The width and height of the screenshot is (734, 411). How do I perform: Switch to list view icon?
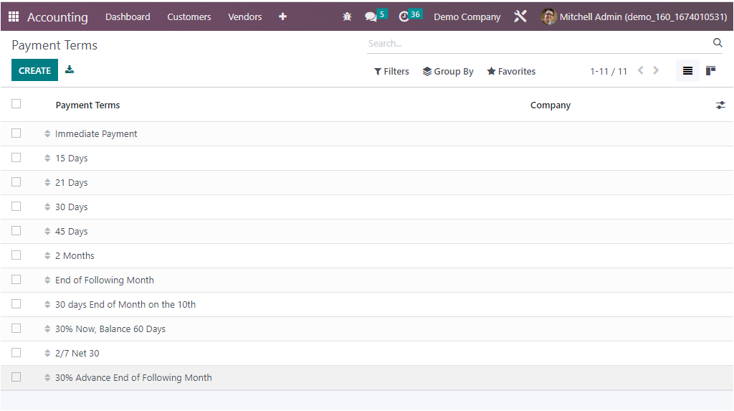point(687,71)
